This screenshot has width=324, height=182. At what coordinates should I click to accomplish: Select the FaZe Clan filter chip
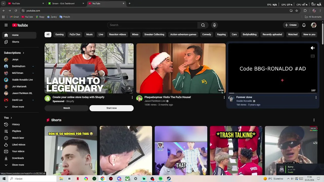[x=75, y=34]
